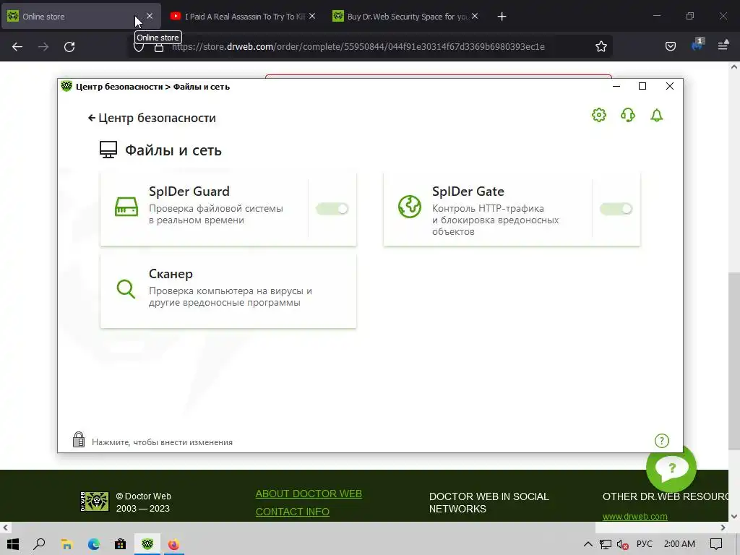
Task: Click 'Нажмите, чтобы внести изменения' text
Action: point(162,442)
